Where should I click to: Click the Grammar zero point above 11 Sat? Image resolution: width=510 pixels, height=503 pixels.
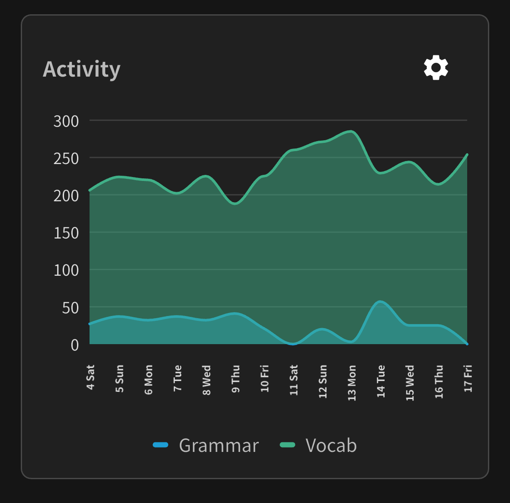pyautogui.click(x=294, y=344)
